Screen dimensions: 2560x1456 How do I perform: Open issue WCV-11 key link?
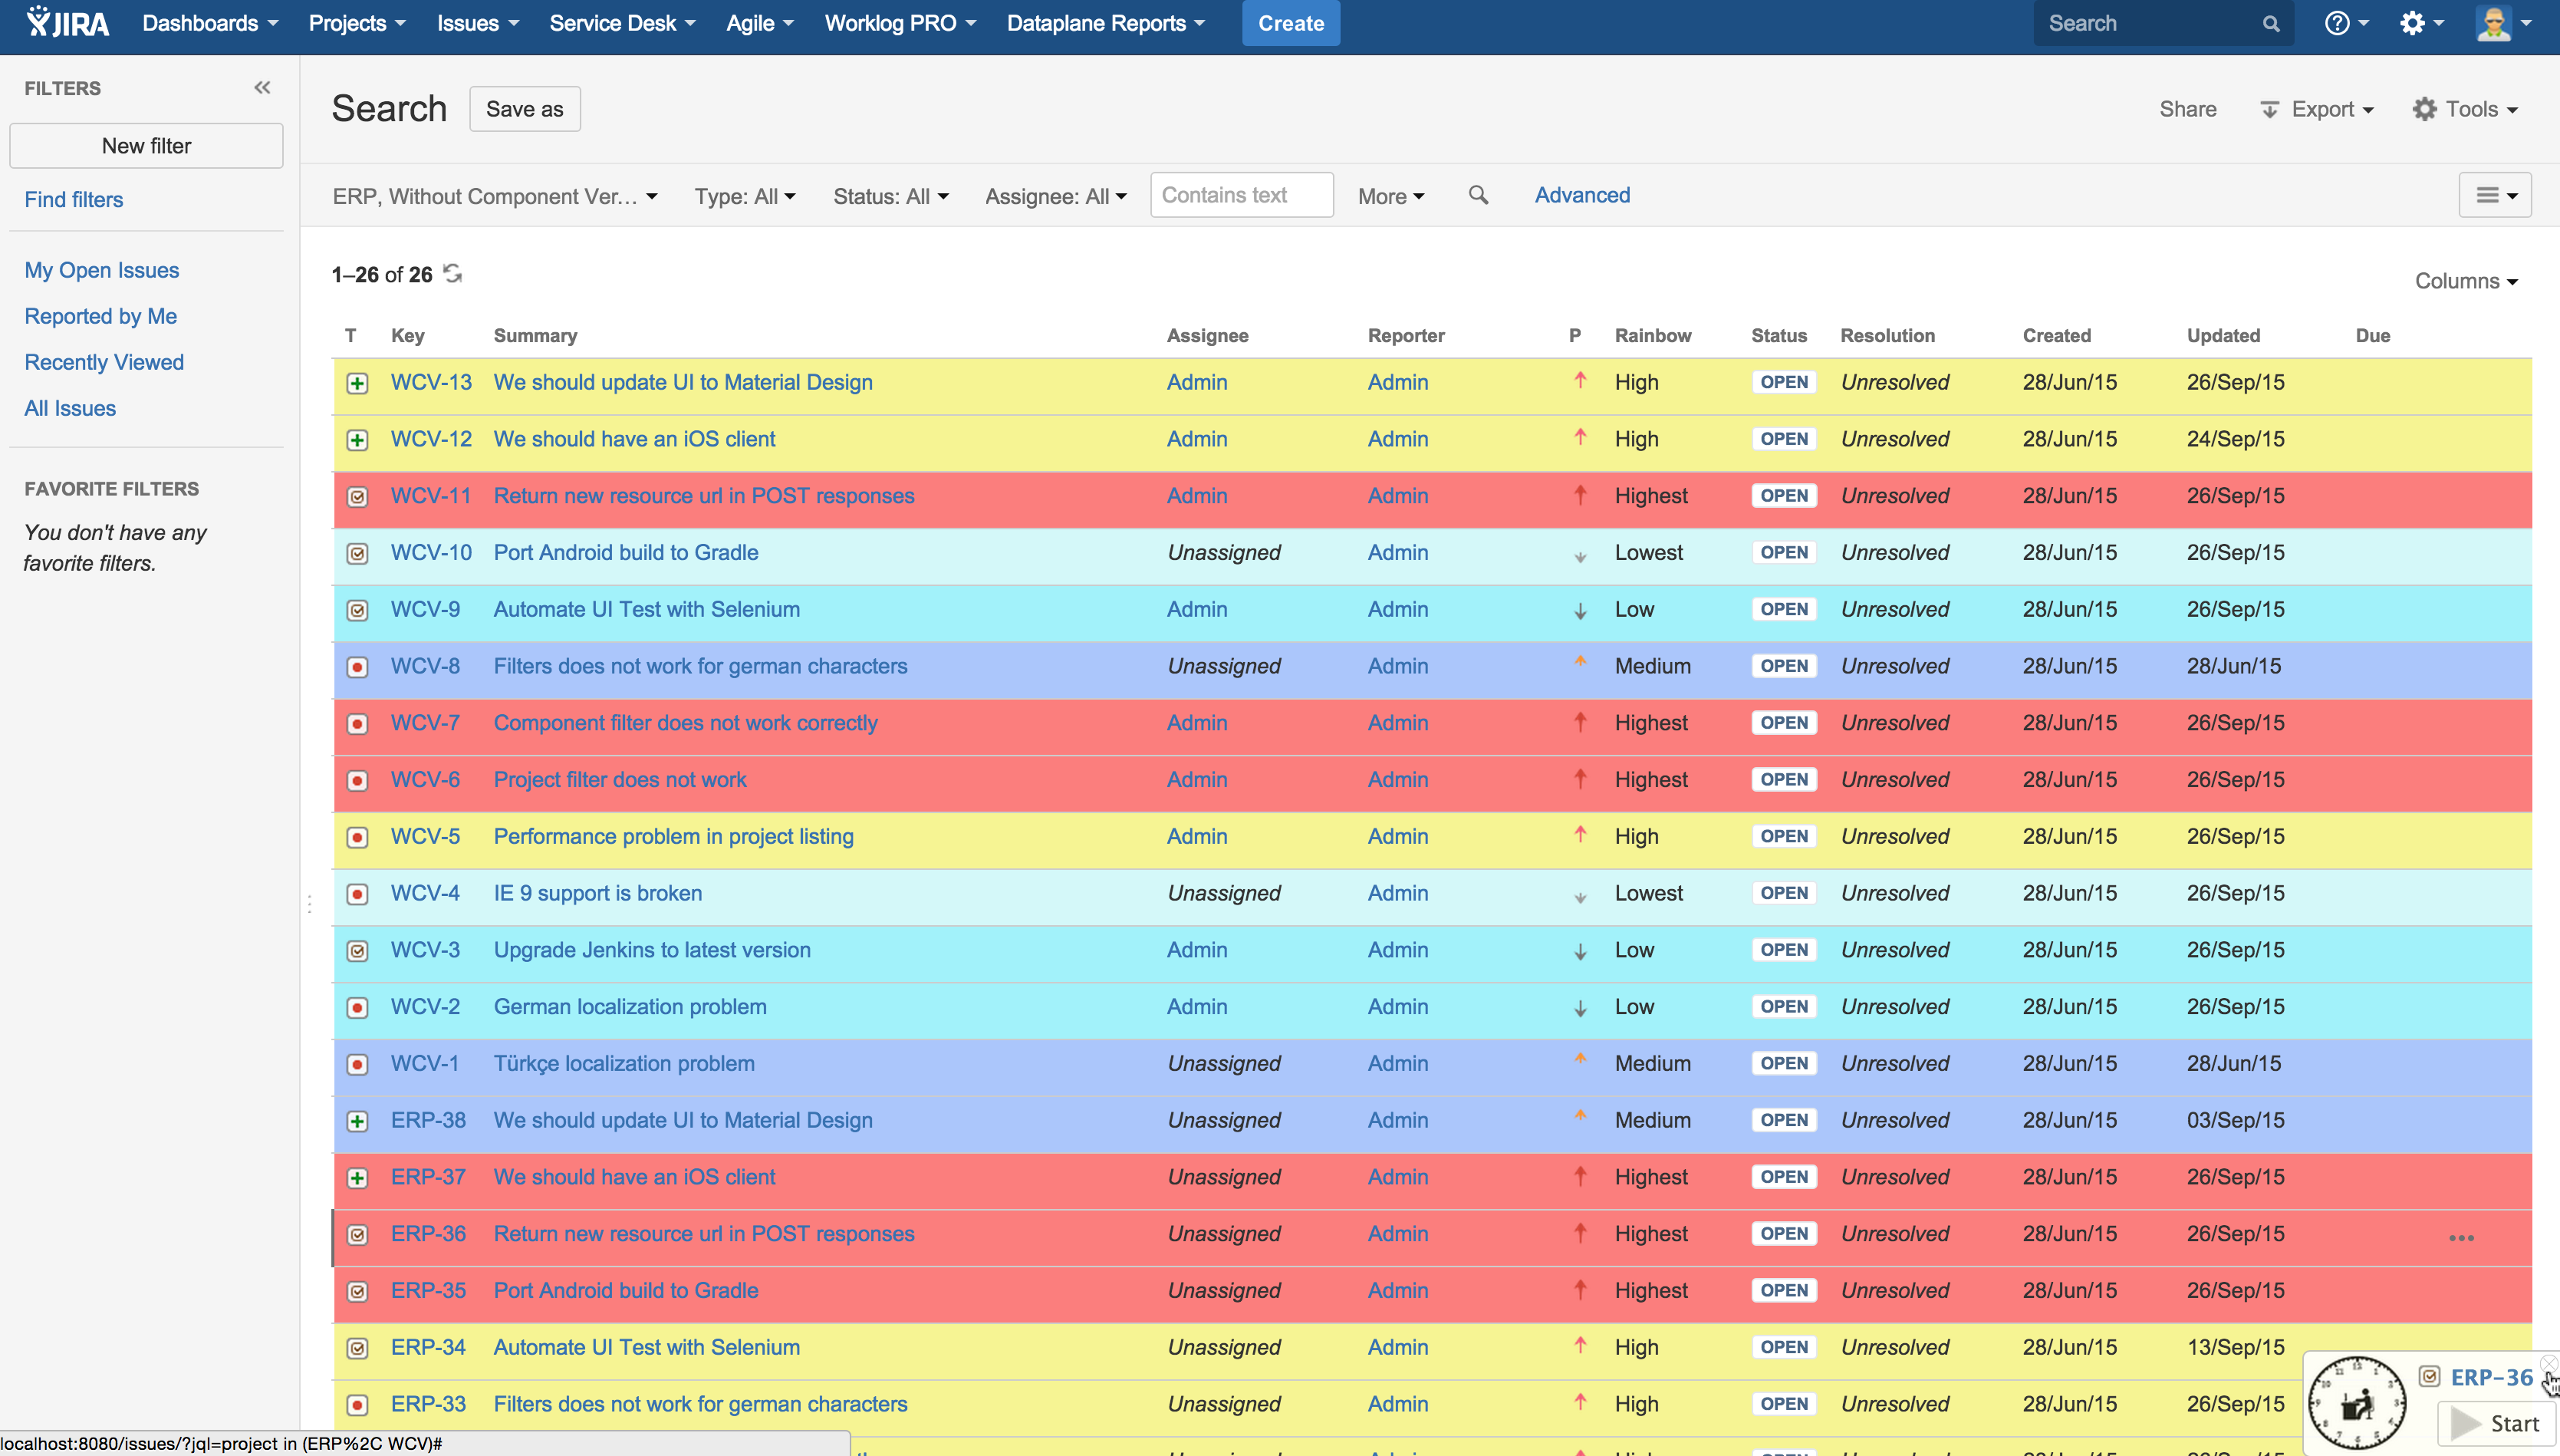coord(429,496)
